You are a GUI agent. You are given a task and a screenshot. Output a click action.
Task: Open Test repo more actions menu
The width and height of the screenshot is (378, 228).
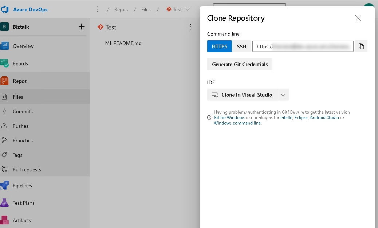190,27
